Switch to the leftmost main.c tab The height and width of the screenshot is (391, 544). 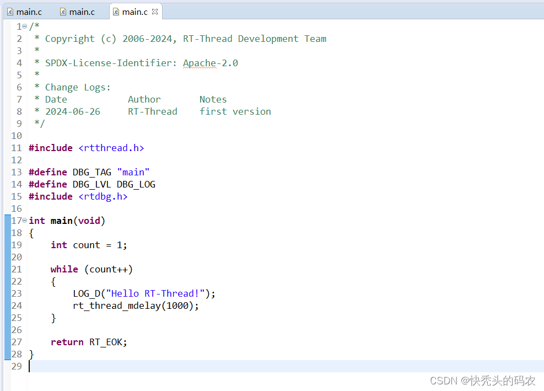pyautogui.click(x=29, y=12)
